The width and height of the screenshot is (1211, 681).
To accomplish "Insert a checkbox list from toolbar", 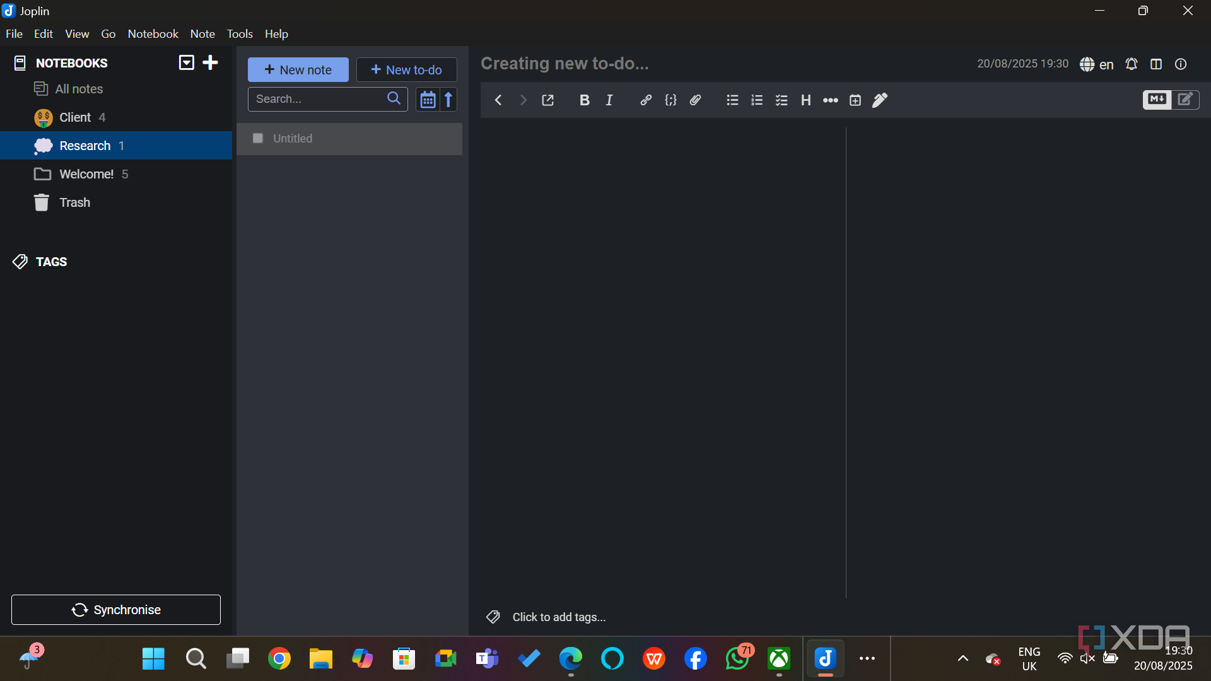I will pyautogui.click(x=781, y=100).
